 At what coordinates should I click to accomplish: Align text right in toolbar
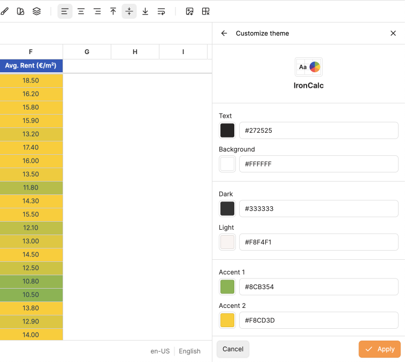pos(97,11)
